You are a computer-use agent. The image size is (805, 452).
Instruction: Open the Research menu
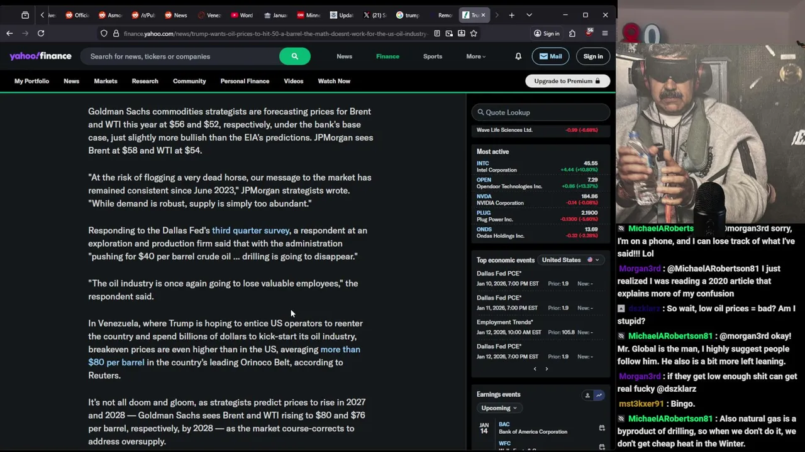(x=145, y=81)
